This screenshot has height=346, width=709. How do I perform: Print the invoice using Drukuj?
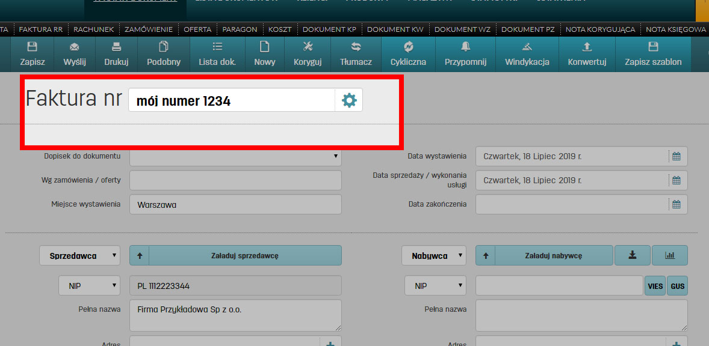pos(116,47)
